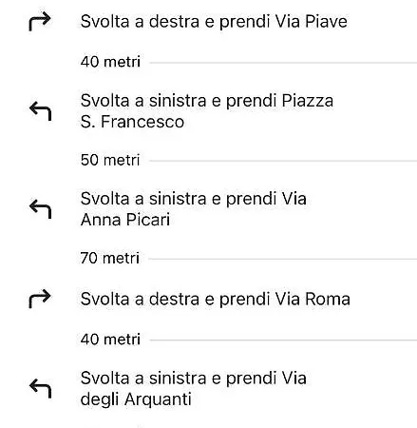Select the step 'Svolta a destra e prendi Via Piave'
The height and width of the screenshot is (428, 417).
click(x=214, y=22)
